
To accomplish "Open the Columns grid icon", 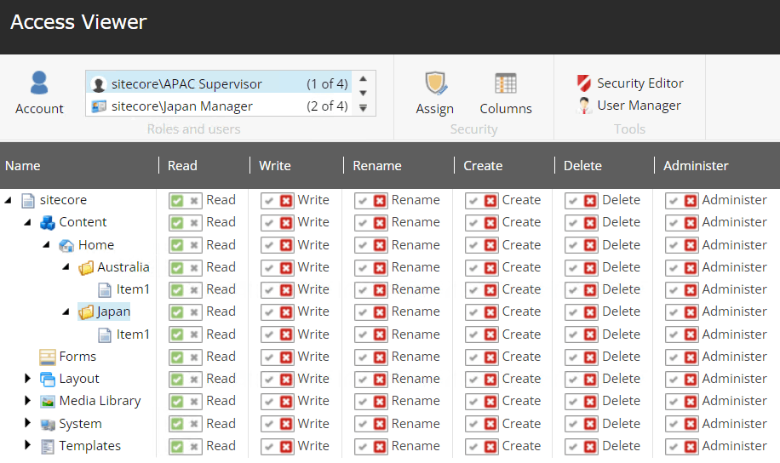I will pos(506,83).
